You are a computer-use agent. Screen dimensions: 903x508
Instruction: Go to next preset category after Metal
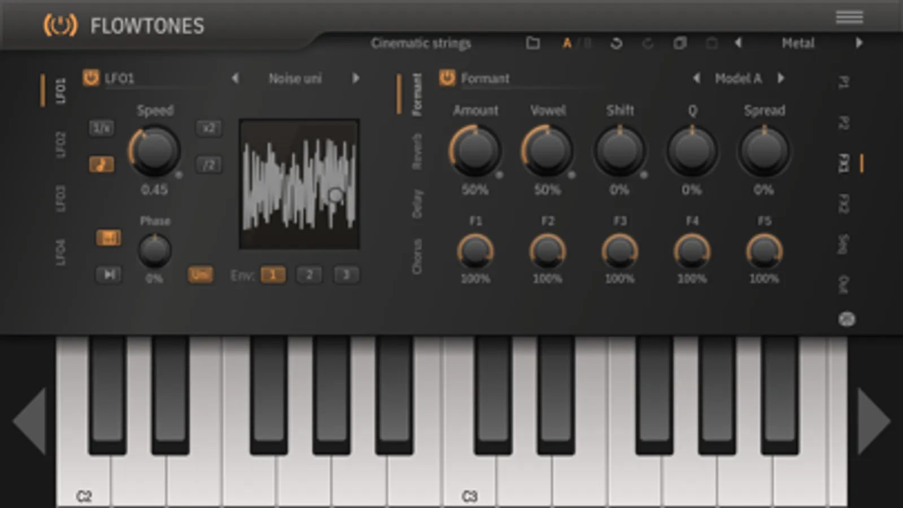tap(859, 43)
